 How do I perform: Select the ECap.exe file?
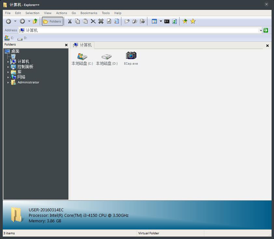[x=131, y=59]
